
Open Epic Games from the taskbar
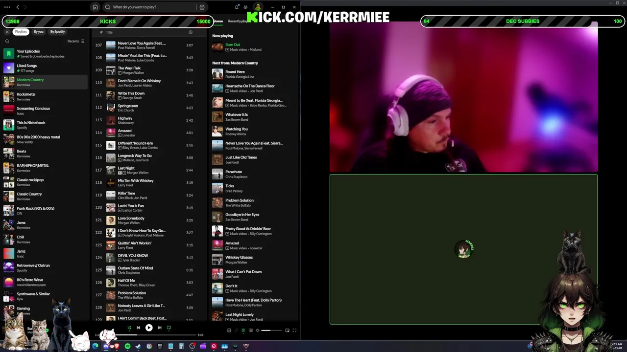pos(160,346)
